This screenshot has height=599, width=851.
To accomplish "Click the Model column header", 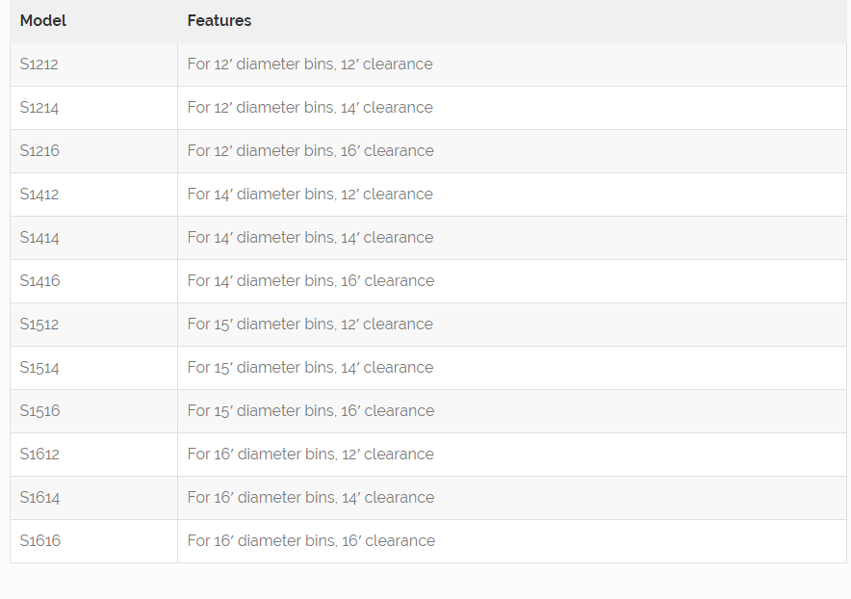I will (x=43, y=20).
